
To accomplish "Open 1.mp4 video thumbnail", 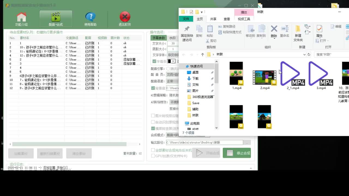I will click(x=236, y=73).
